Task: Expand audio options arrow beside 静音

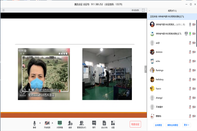Action: coord(40,123)
